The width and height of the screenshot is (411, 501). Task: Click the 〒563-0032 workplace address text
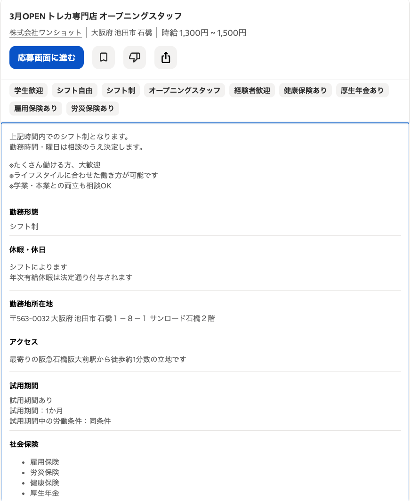click(112, 318)
